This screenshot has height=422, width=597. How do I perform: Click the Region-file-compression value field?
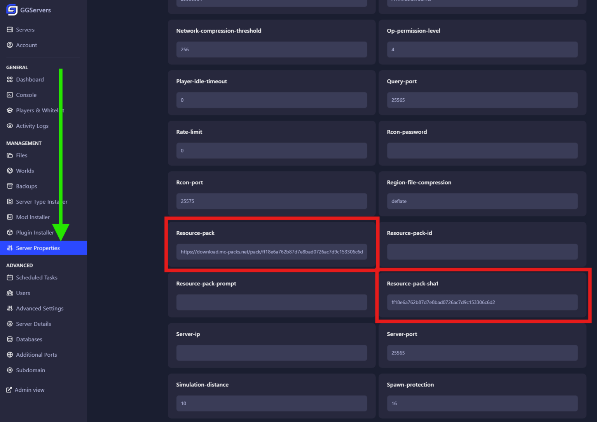coord(482,201)
